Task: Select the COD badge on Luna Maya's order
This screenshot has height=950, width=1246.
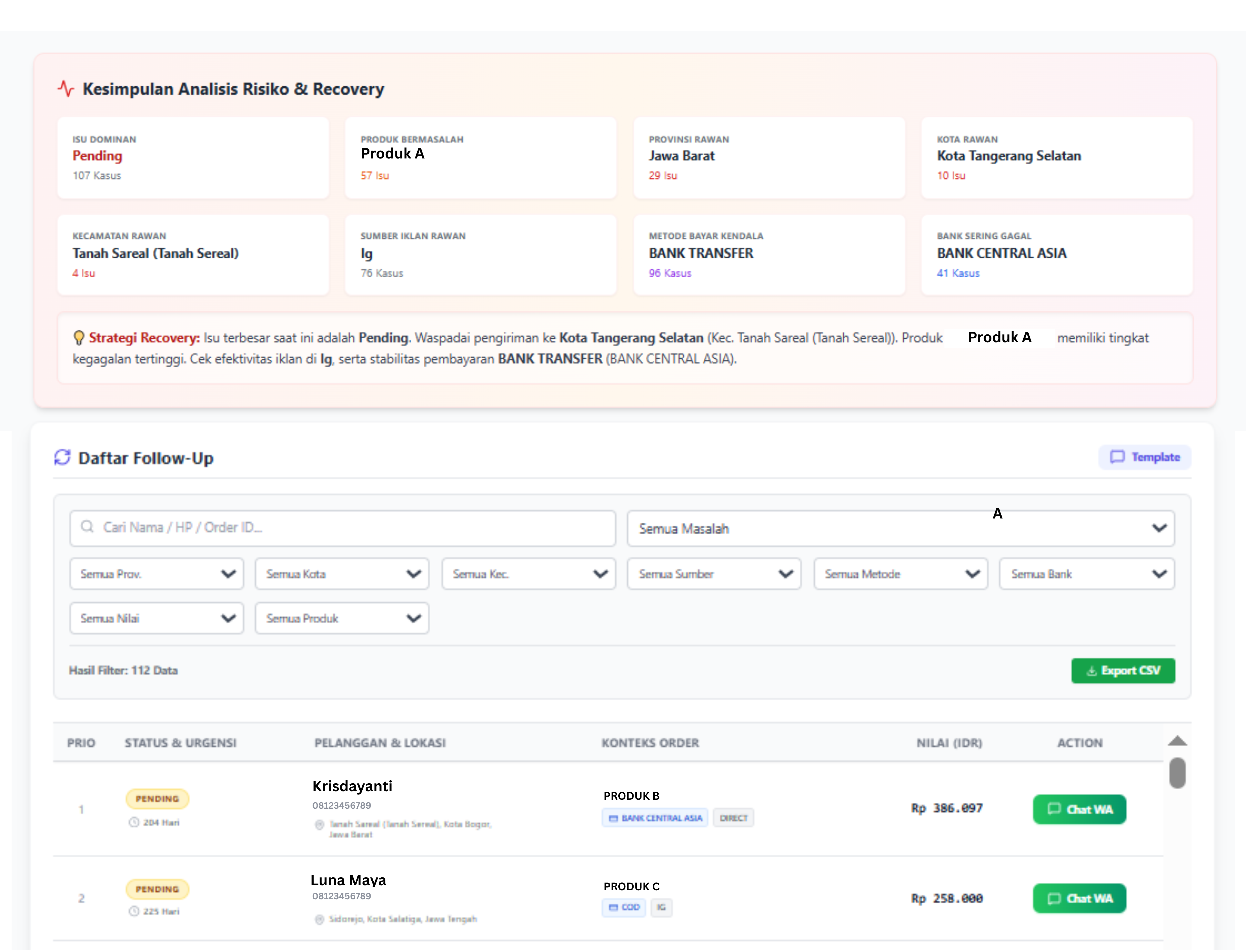Action: 623,907
